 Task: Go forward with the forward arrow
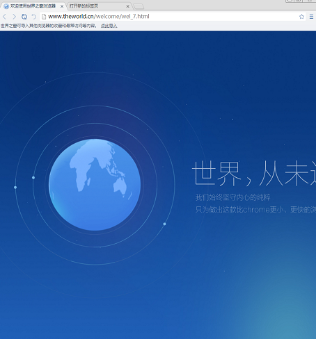[x=15, y=17]
